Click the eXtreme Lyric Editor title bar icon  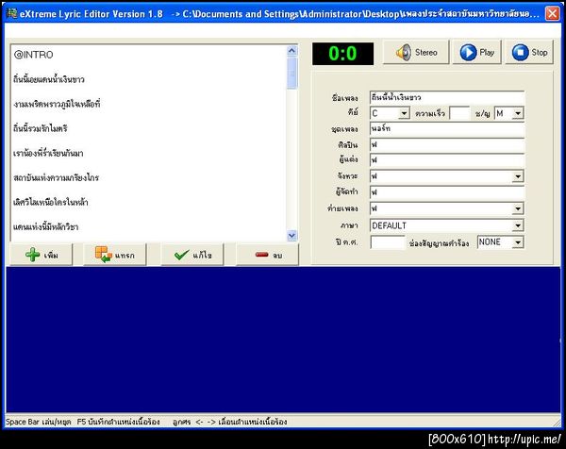12,14
